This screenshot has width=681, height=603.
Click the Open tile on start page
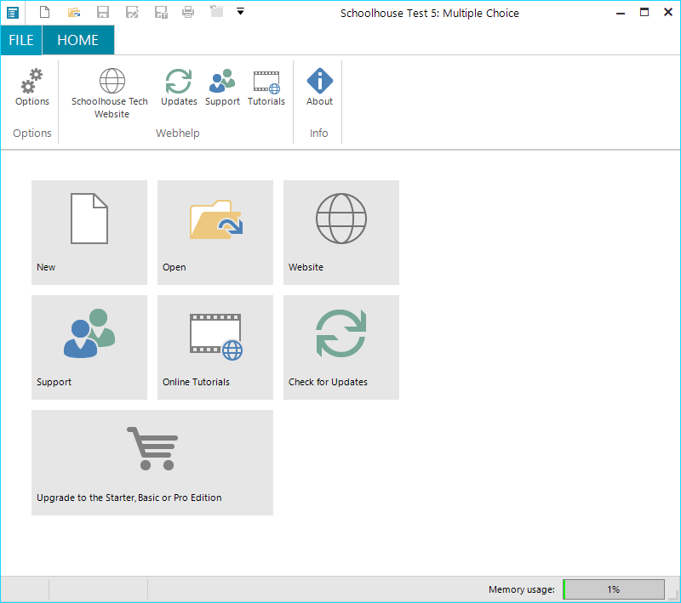[215, 232]
